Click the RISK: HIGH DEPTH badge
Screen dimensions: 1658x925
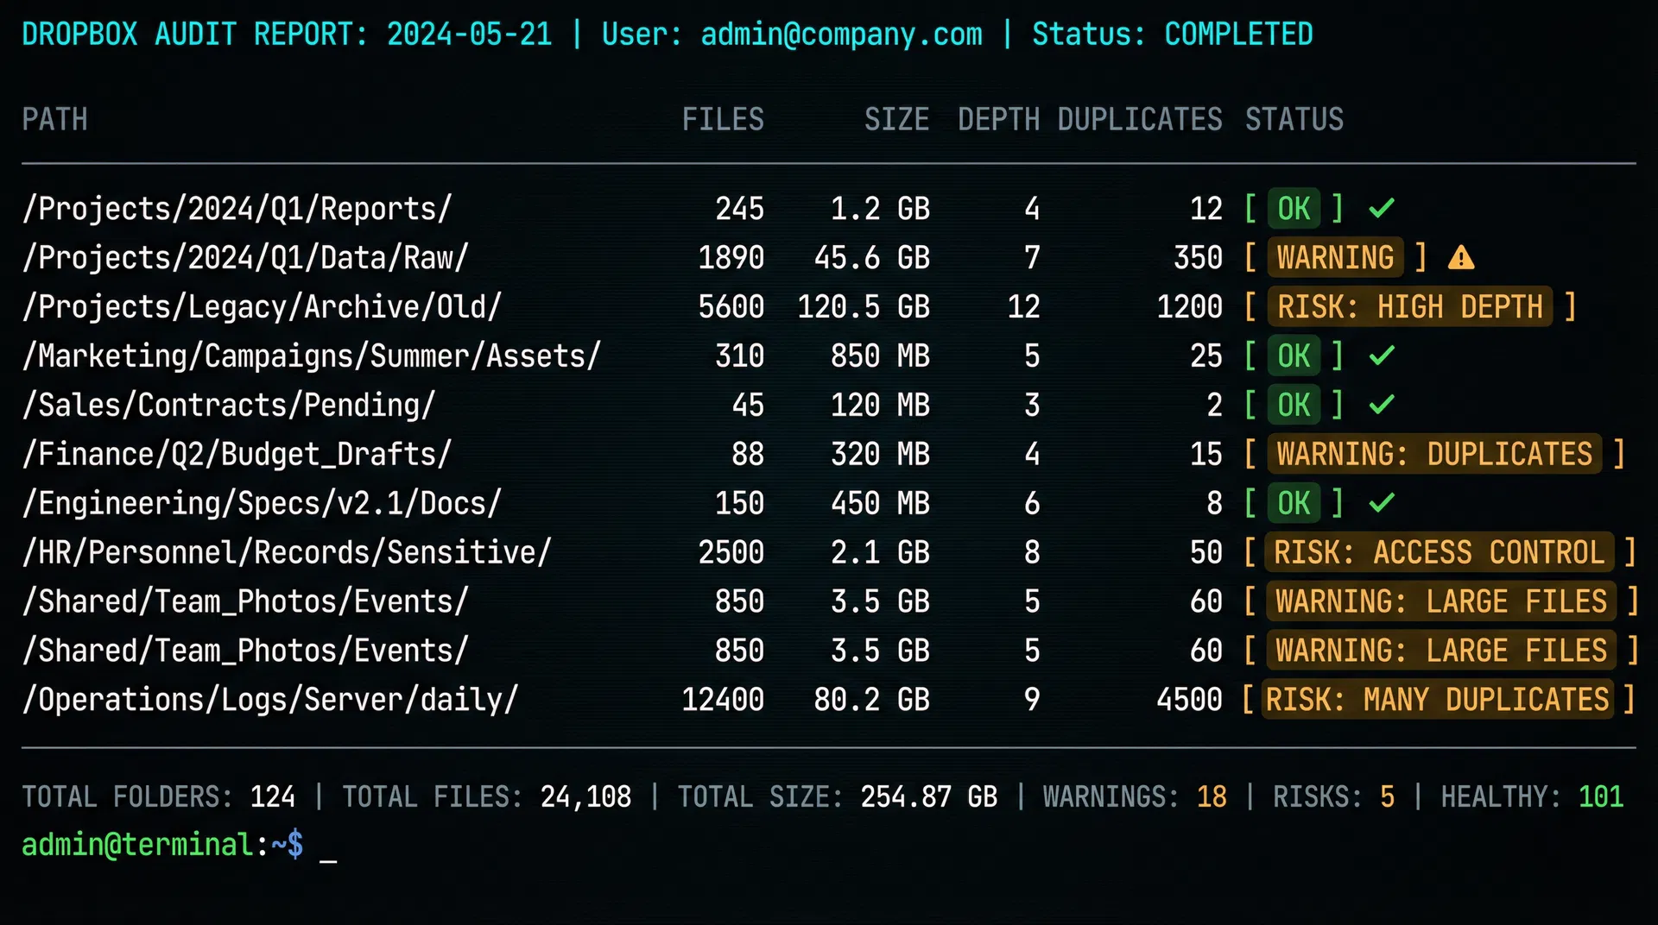(x=1410, y=306)
